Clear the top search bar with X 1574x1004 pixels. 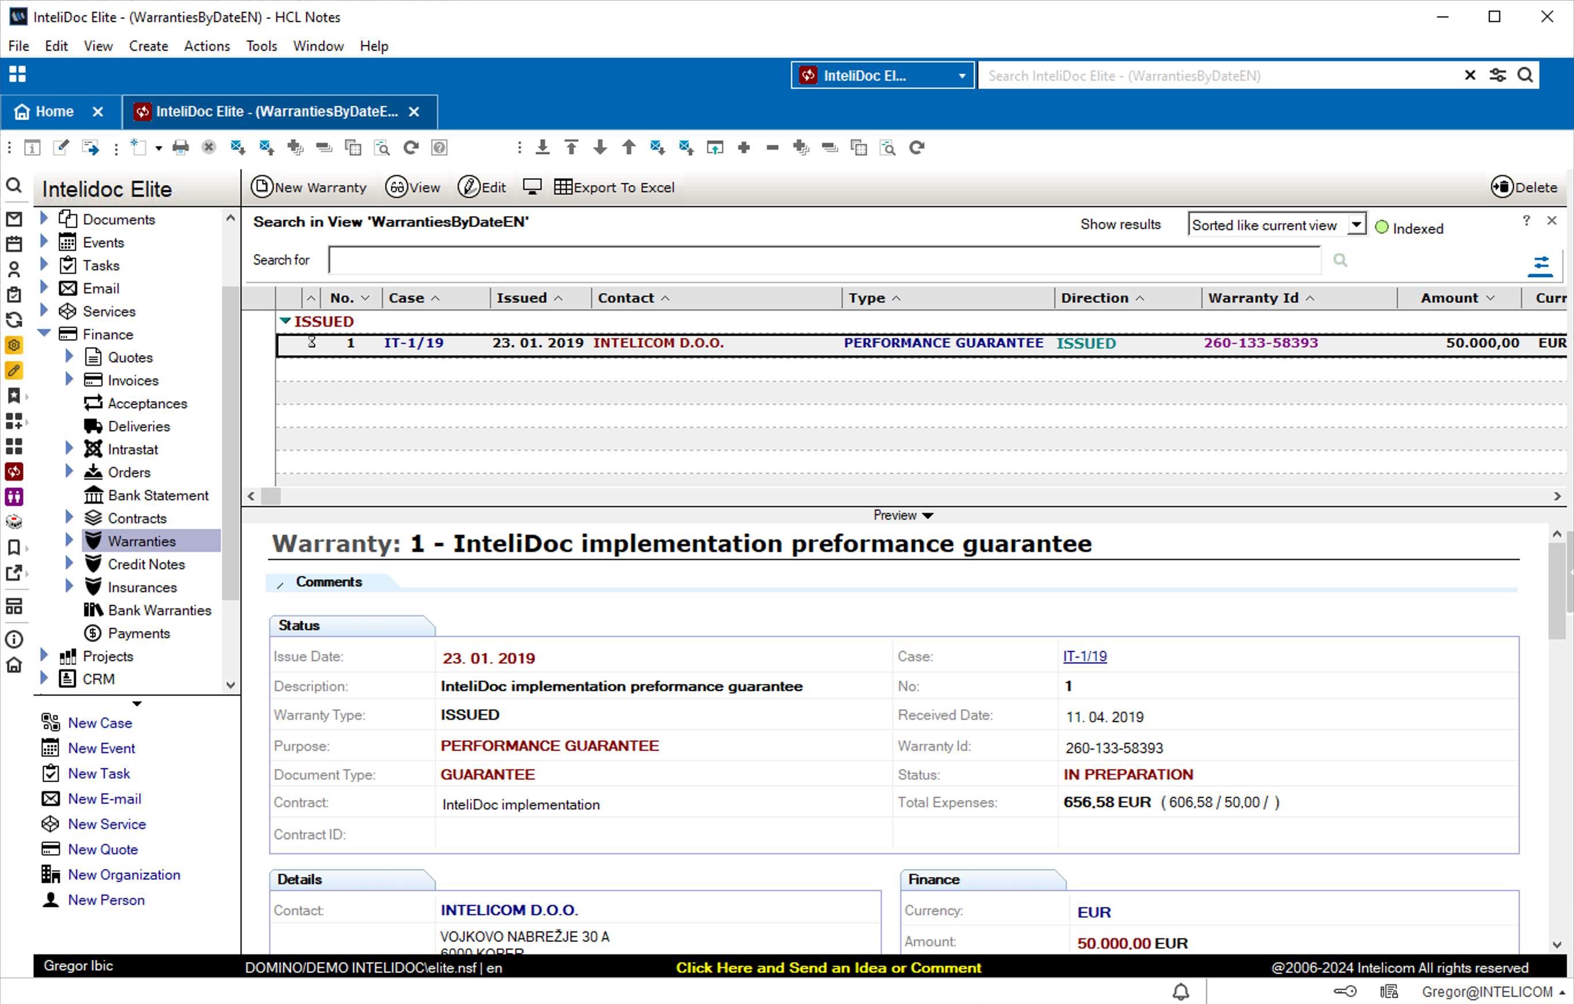pos(1470,75)
